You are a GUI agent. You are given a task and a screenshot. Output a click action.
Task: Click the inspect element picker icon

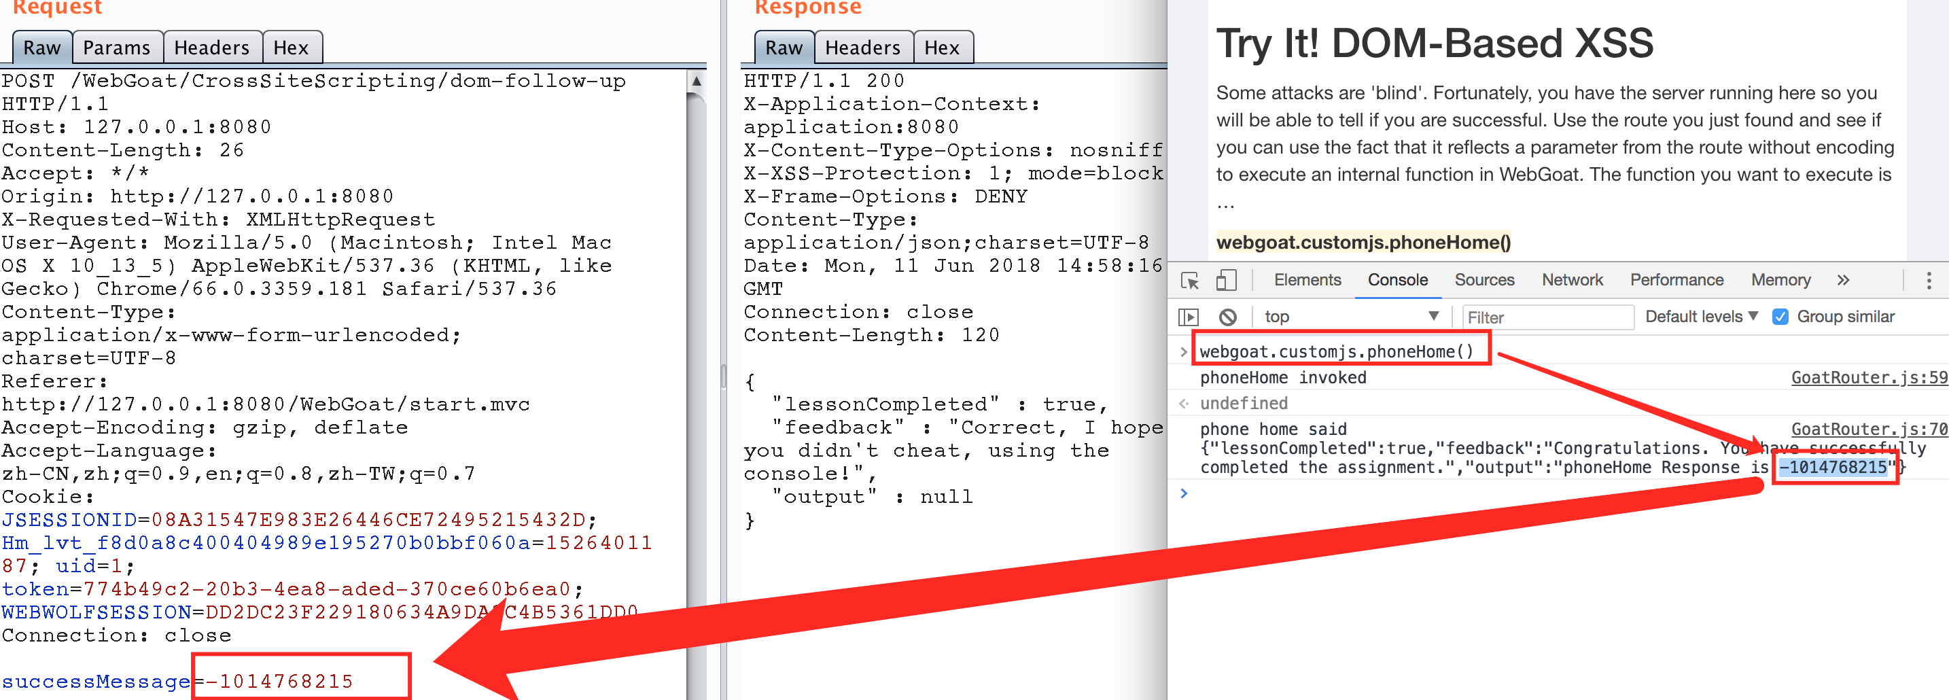tap(1189, 281)
